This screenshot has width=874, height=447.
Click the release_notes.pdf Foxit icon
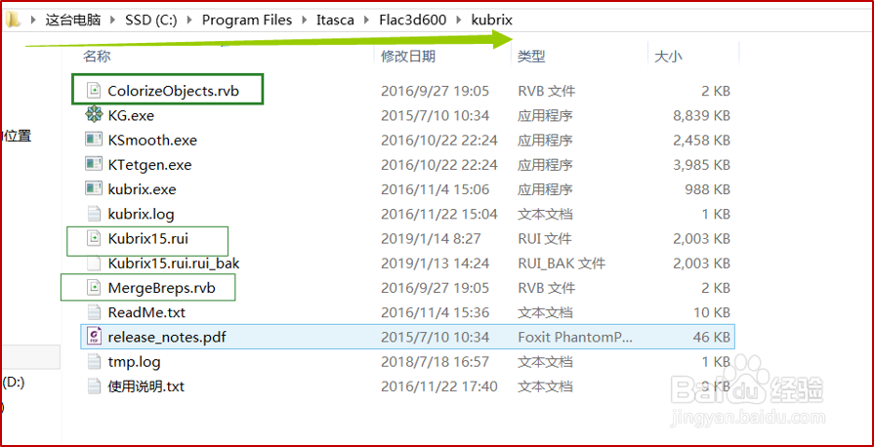(x=94, y=337)
